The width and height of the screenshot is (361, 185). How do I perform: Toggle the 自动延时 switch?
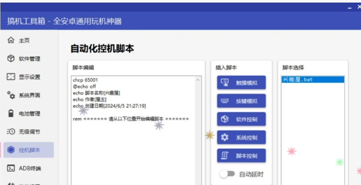[x=227, y=174]
